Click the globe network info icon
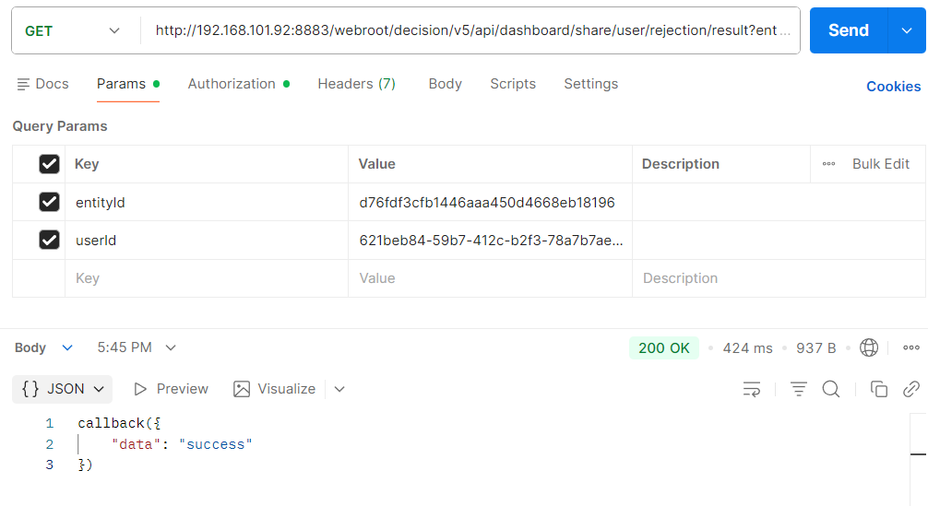Image resolution: width=928 pixels, height=506 pixels. (869, 347)
